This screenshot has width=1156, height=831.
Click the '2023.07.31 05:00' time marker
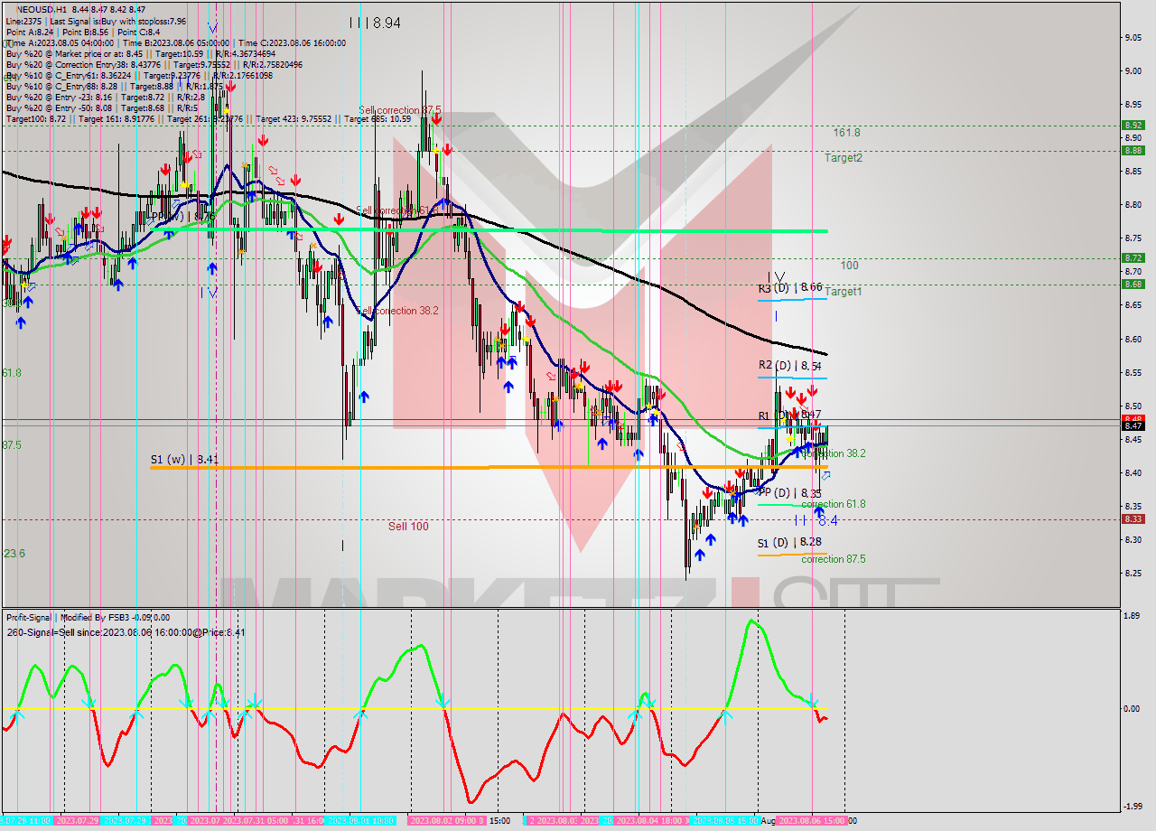[x=255, y=821]
